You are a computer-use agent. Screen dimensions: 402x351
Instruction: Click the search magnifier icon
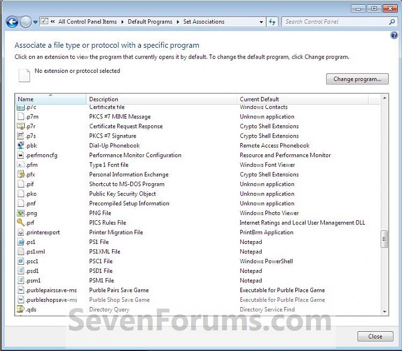point(391,22)
